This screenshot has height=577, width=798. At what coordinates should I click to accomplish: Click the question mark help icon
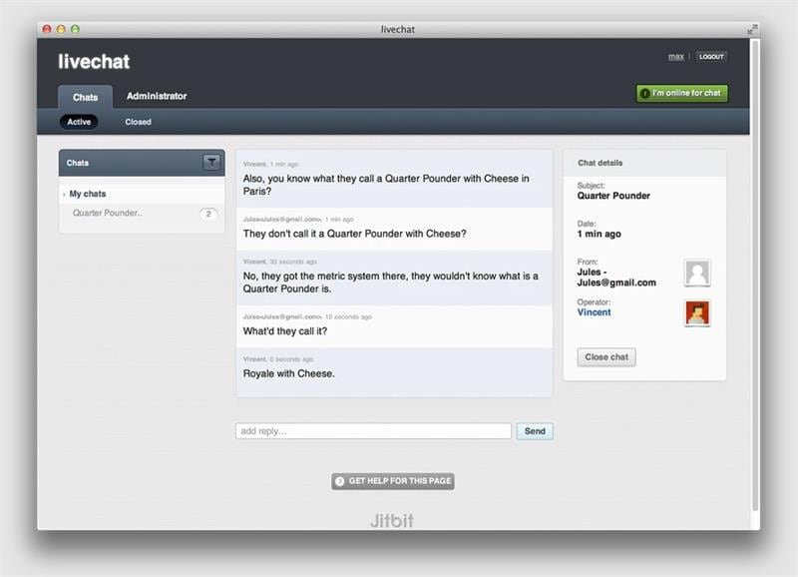pyautogui.click(x=340, y=481)
